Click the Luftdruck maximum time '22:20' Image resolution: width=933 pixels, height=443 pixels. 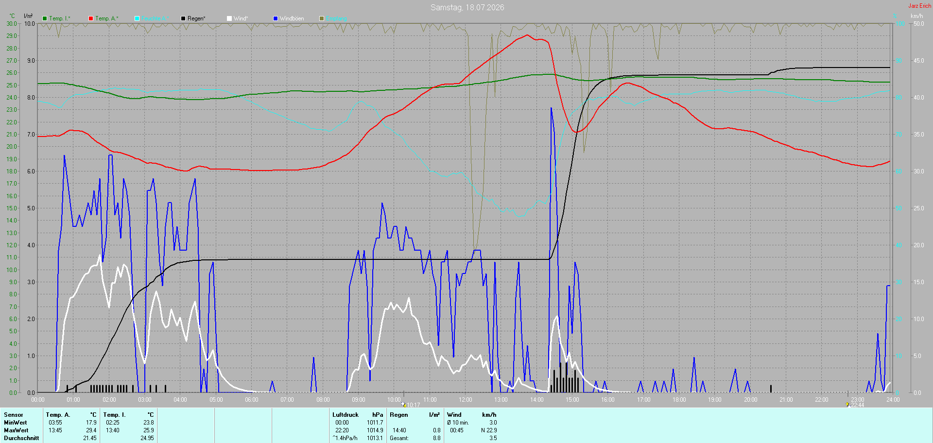[x=342, y=430]
